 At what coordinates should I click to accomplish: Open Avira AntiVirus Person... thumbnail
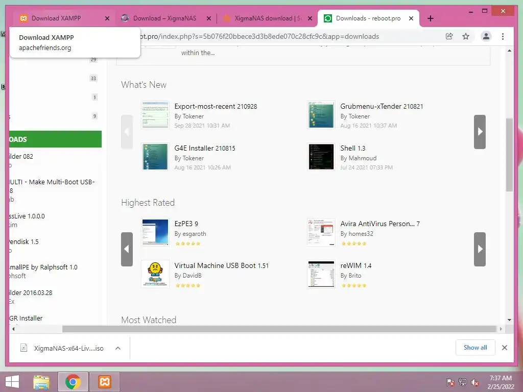pos(321,232)
